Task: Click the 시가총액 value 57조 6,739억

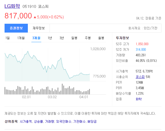Action: [144, 71]
